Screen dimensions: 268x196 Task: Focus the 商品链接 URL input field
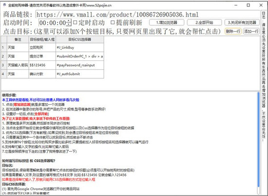point(148,14)
